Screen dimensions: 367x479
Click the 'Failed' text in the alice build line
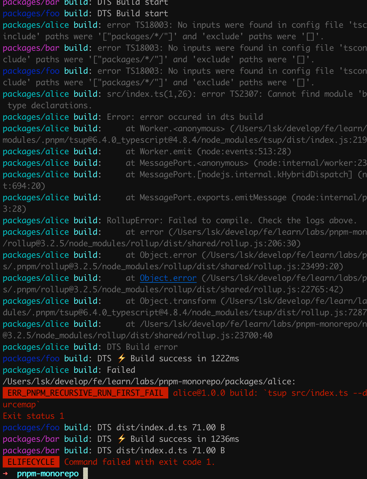[x=121, y=370]
